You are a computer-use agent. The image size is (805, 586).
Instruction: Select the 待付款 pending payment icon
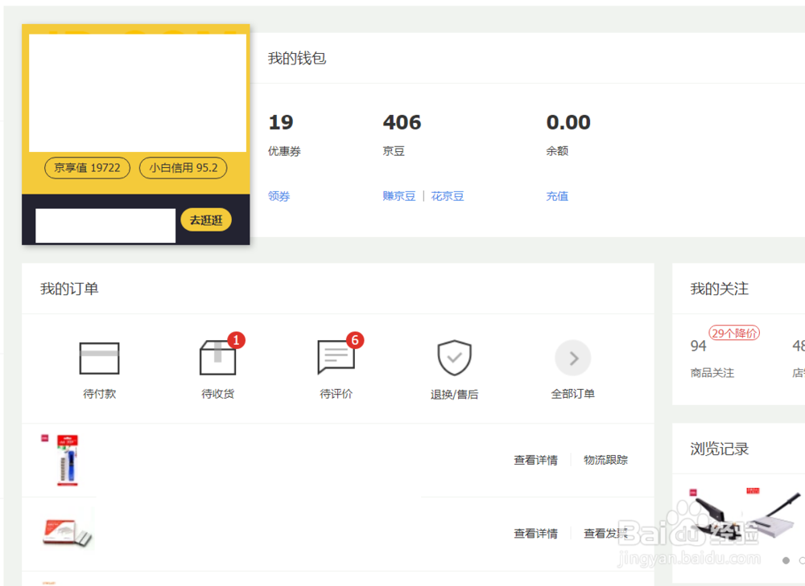pos(99,357)
